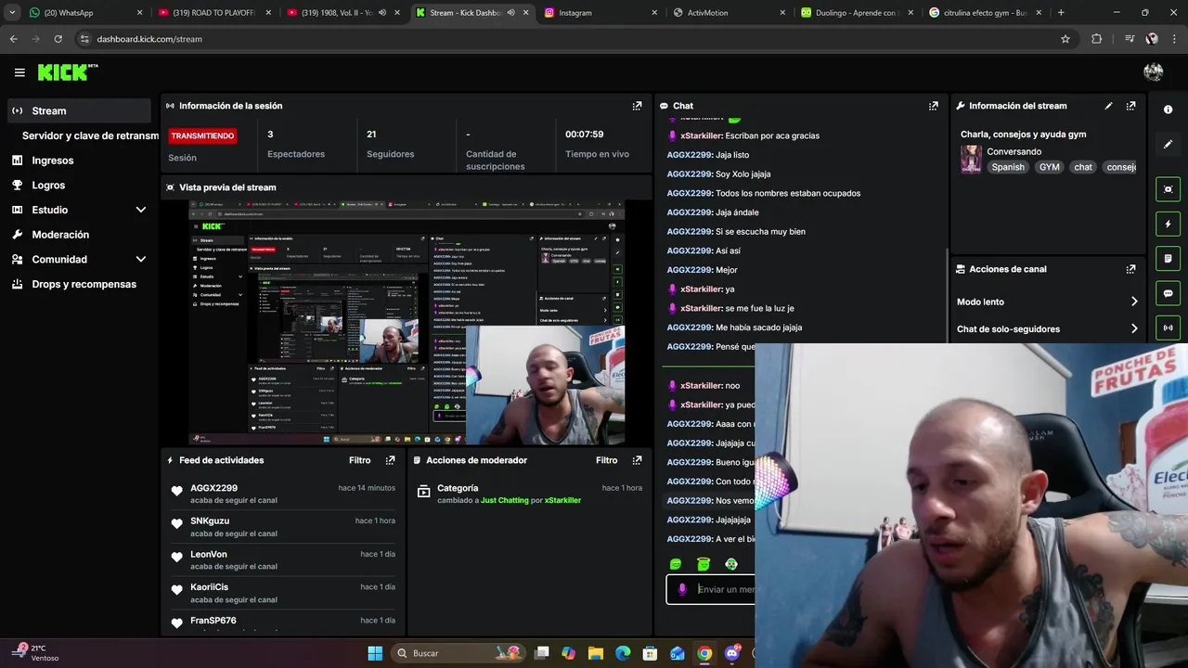Image resolution: width=1188 pixels, height=668 pixels.
Task: Click the pencil icon in the right rail
Action: (x=1168, y=145)
